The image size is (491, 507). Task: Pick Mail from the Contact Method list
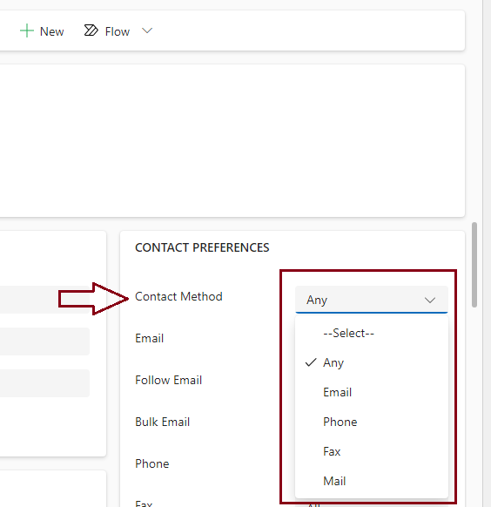(x=372, y=481)
